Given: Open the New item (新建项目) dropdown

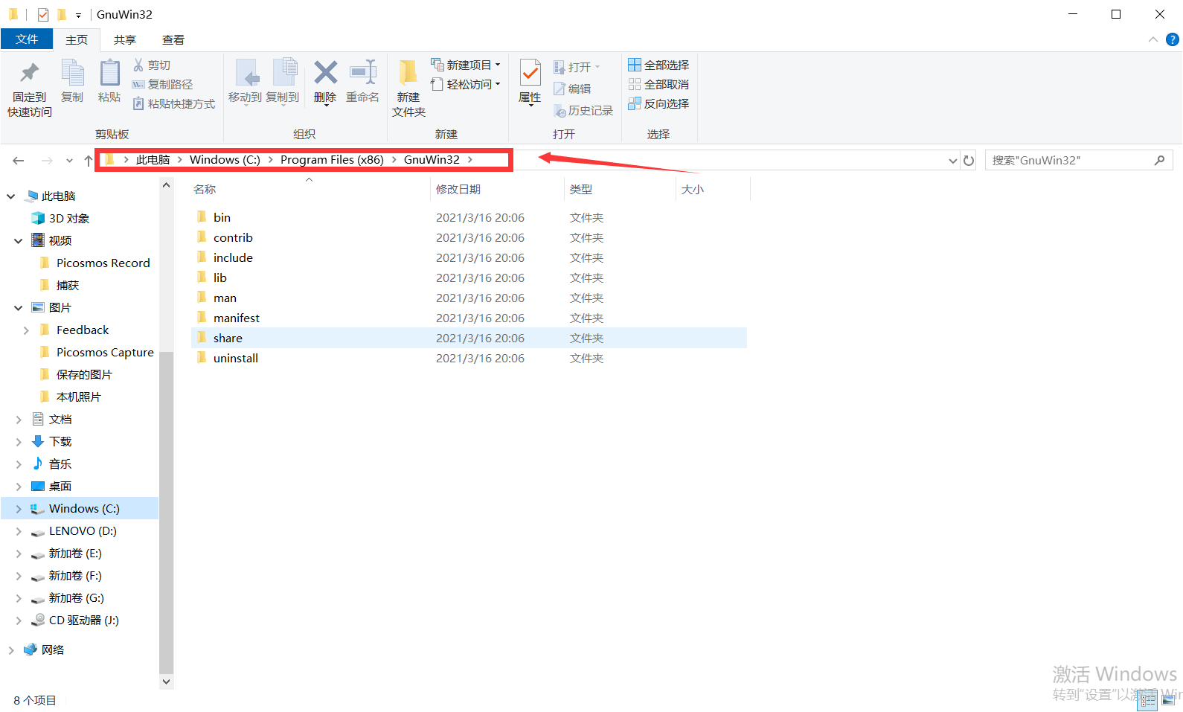Looking at the screenshot, I should pos(466,65).
